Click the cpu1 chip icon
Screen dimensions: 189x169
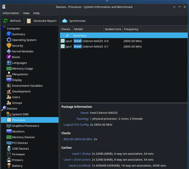[63, 46]
